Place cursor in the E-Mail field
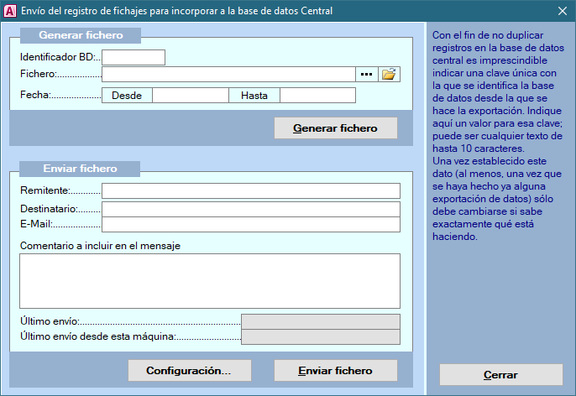Image resolution: width=576 pixels, height=396 pixels. pyautogui.click(x=251, y=224)
